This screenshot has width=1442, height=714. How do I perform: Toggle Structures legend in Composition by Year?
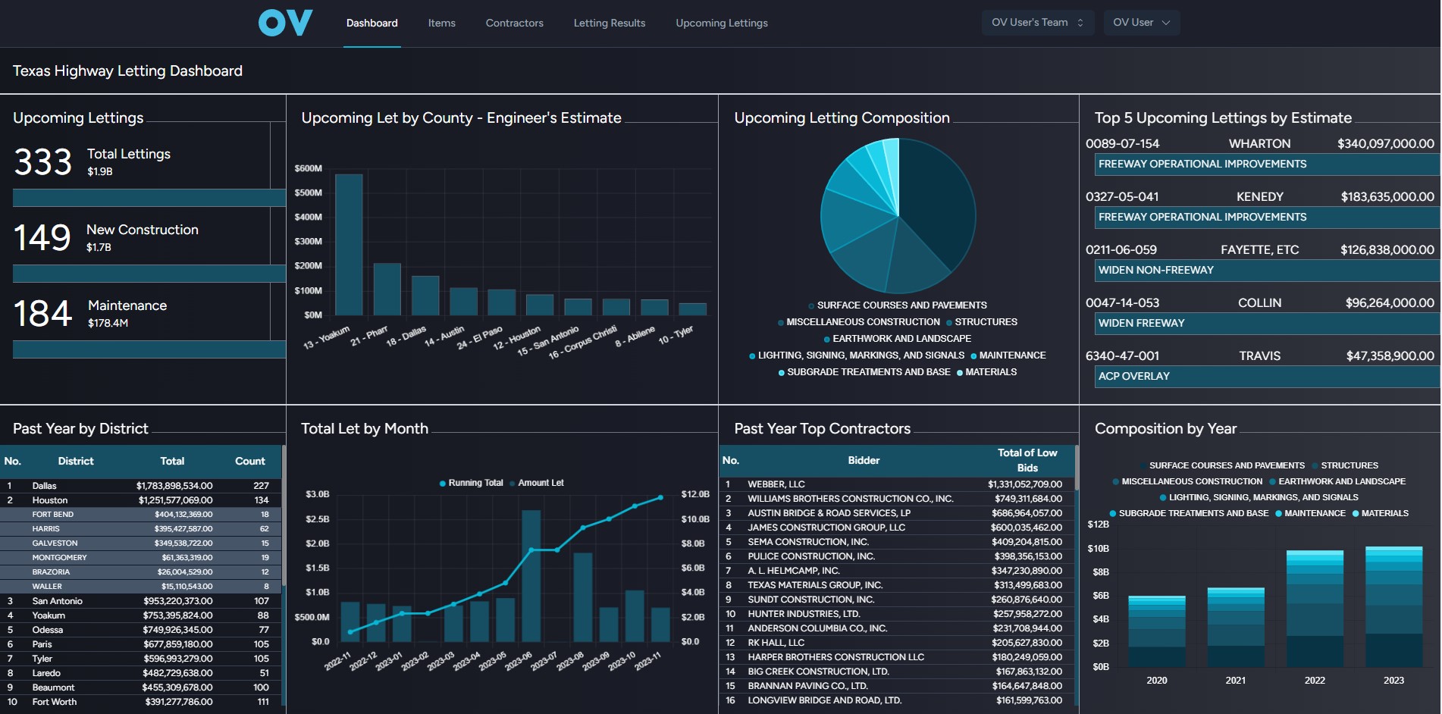point(1345,465)
